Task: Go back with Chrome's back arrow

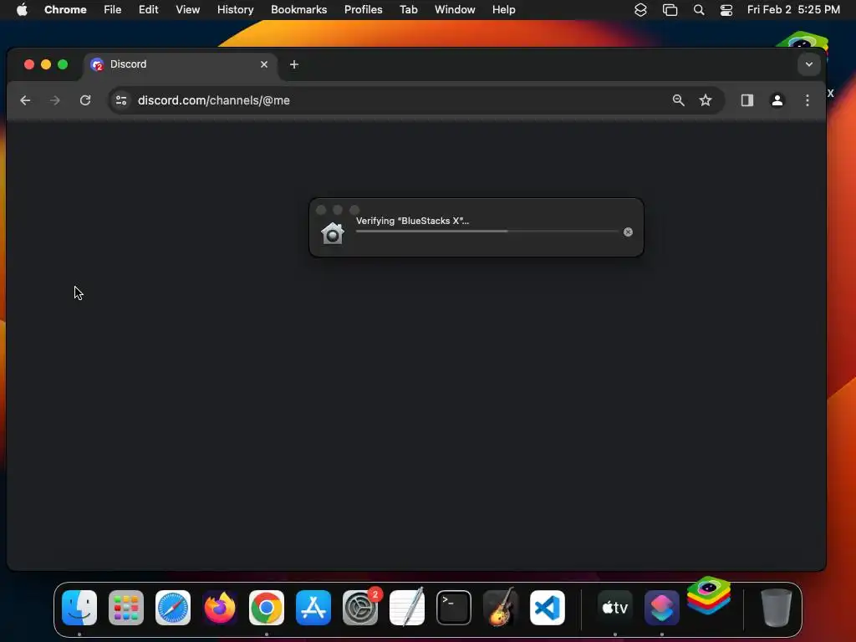Action: pyautogui.click(x=25, y=100)
